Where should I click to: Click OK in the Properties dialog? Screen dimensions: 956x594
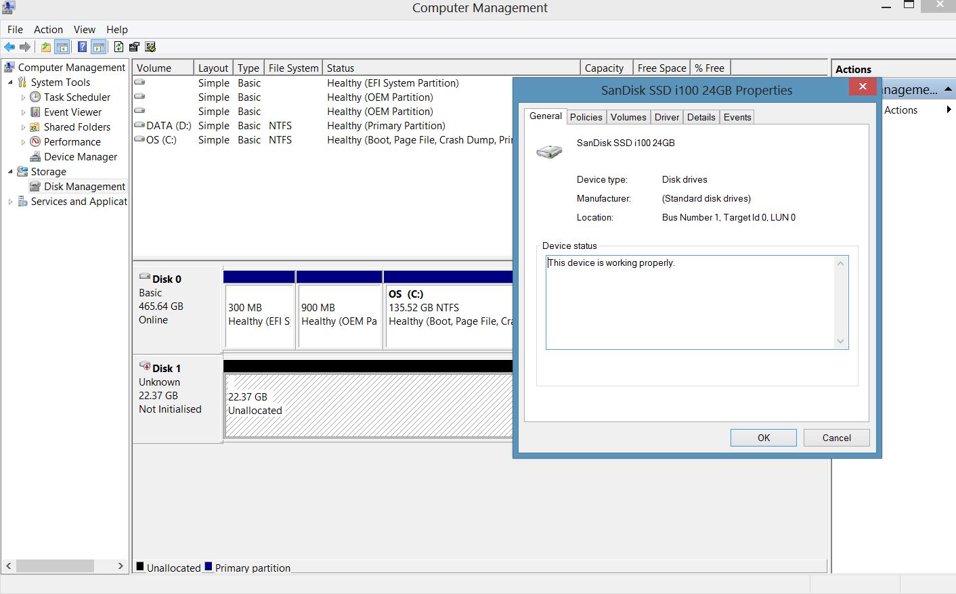point(764,438)
